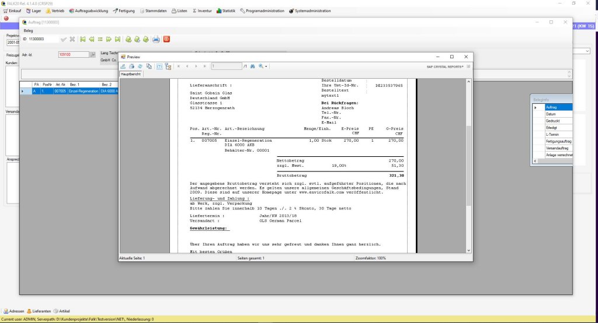This screenshot has width=598, height=323.
Task: Click the red exit icon in Auftrag toolbar
Action: [x=166, y=39]
